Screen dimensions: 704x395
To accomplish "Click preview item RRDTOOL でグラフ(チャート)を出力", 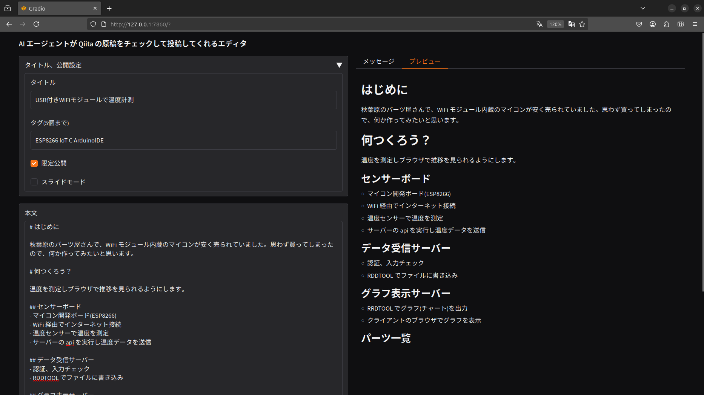I will [417, 308].
